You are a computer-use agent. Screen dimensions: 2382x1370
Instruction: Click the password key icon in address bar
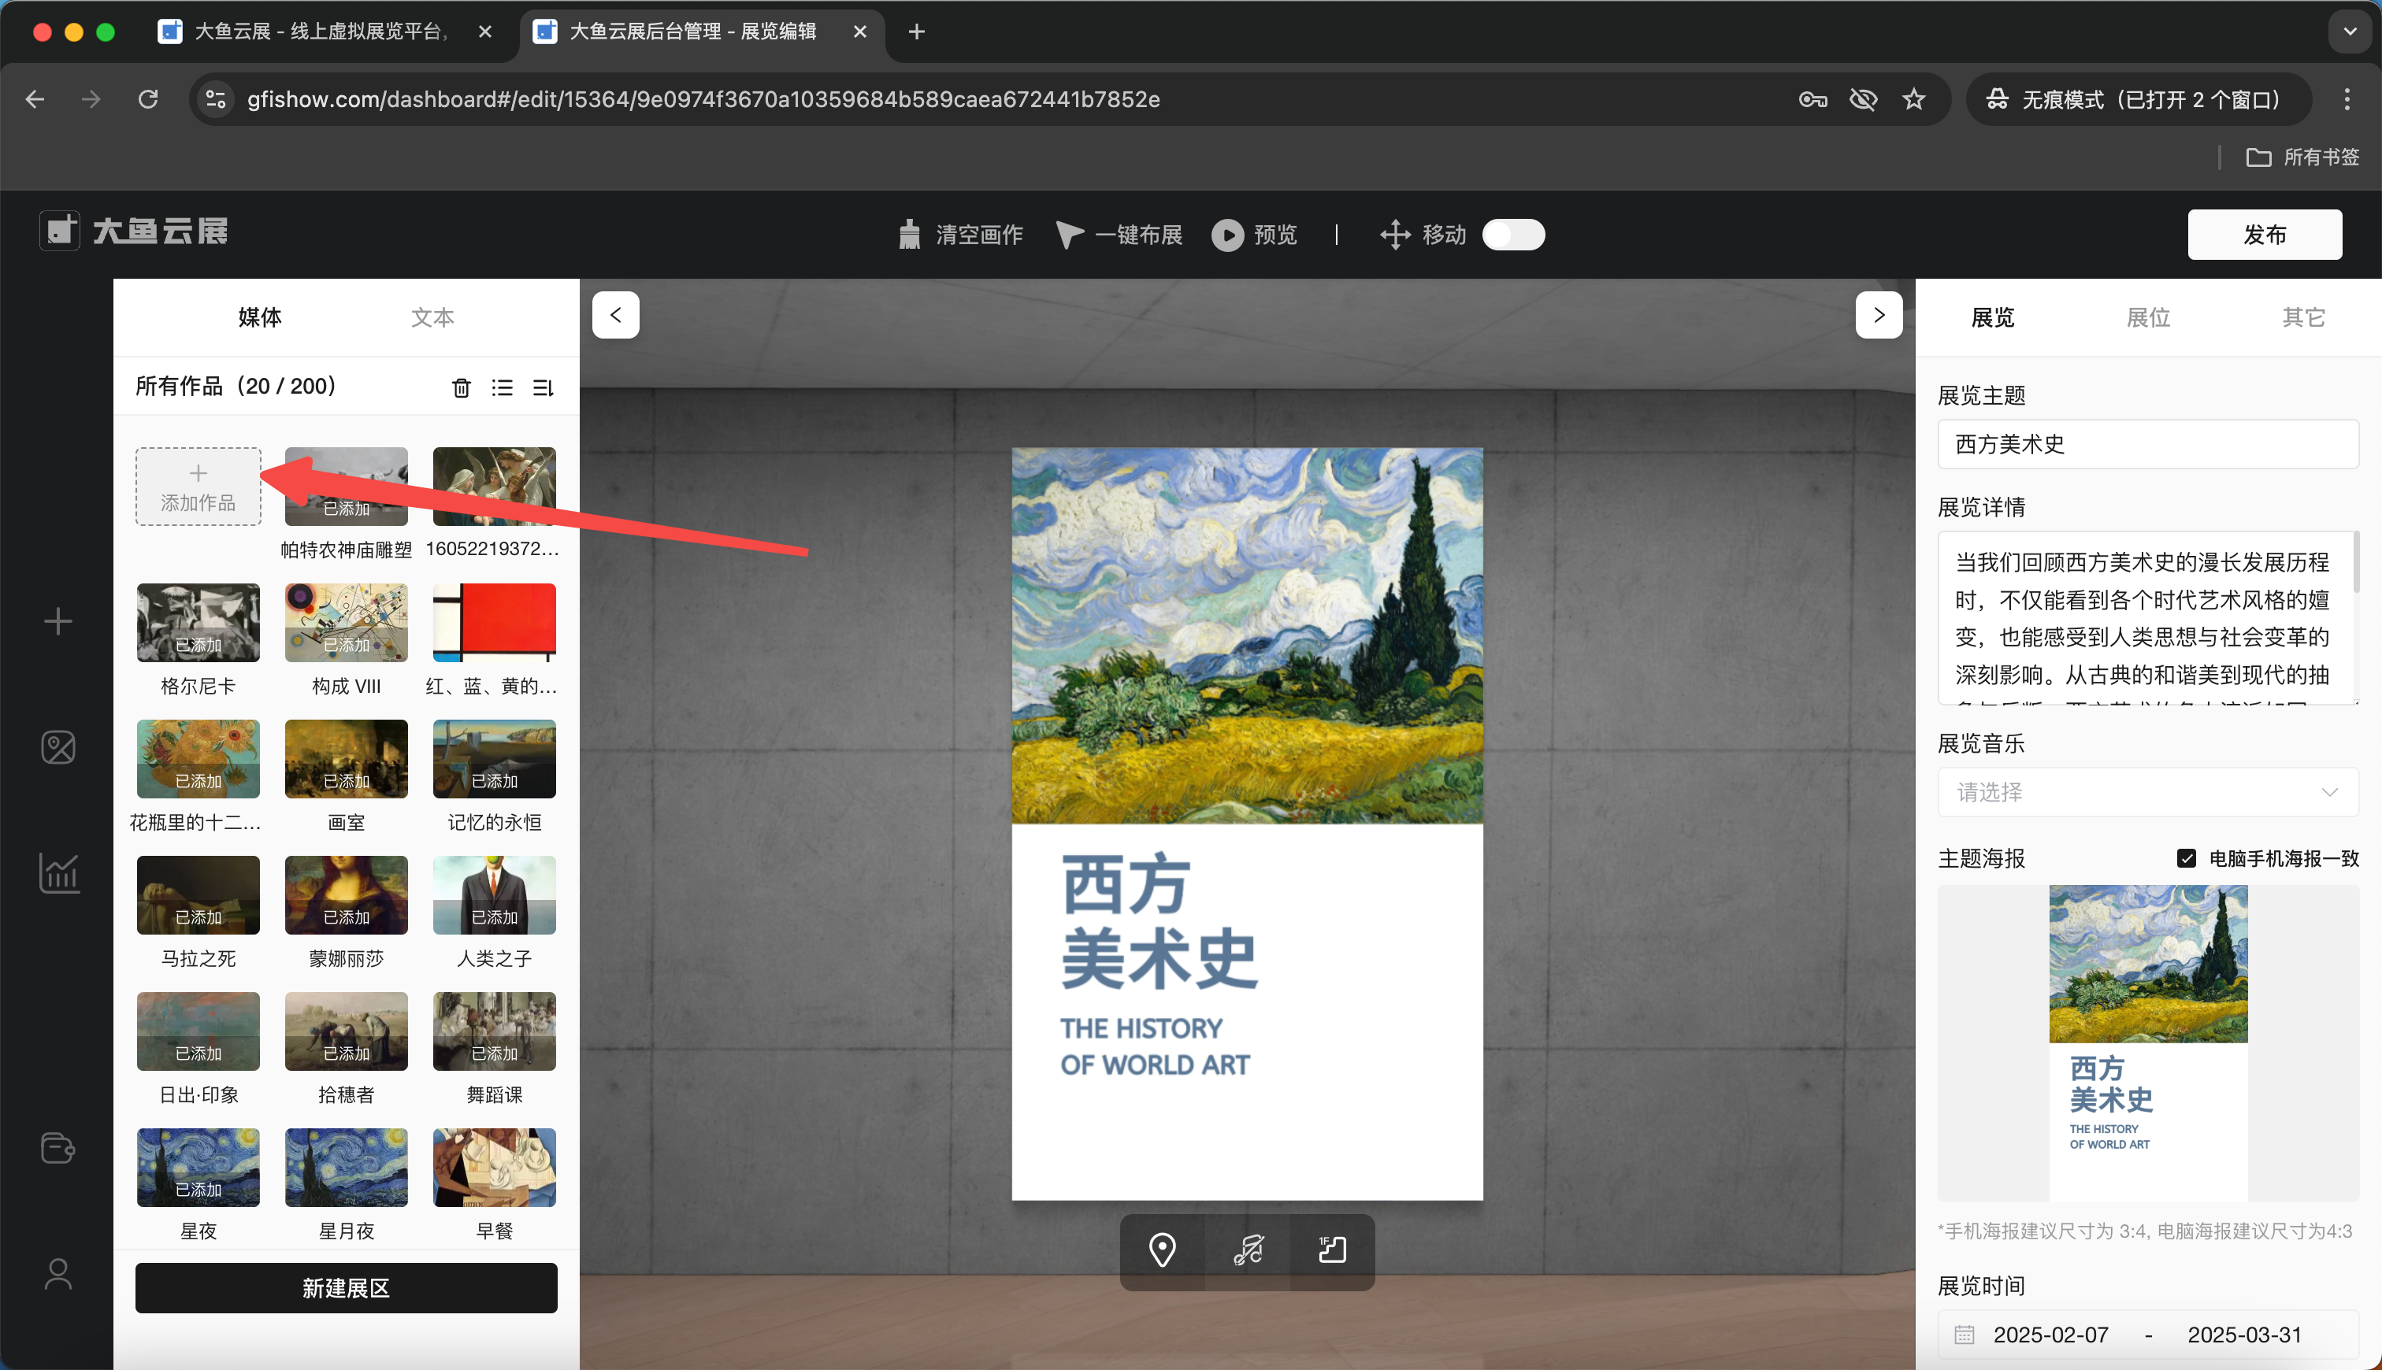(x=1812, y=98)
